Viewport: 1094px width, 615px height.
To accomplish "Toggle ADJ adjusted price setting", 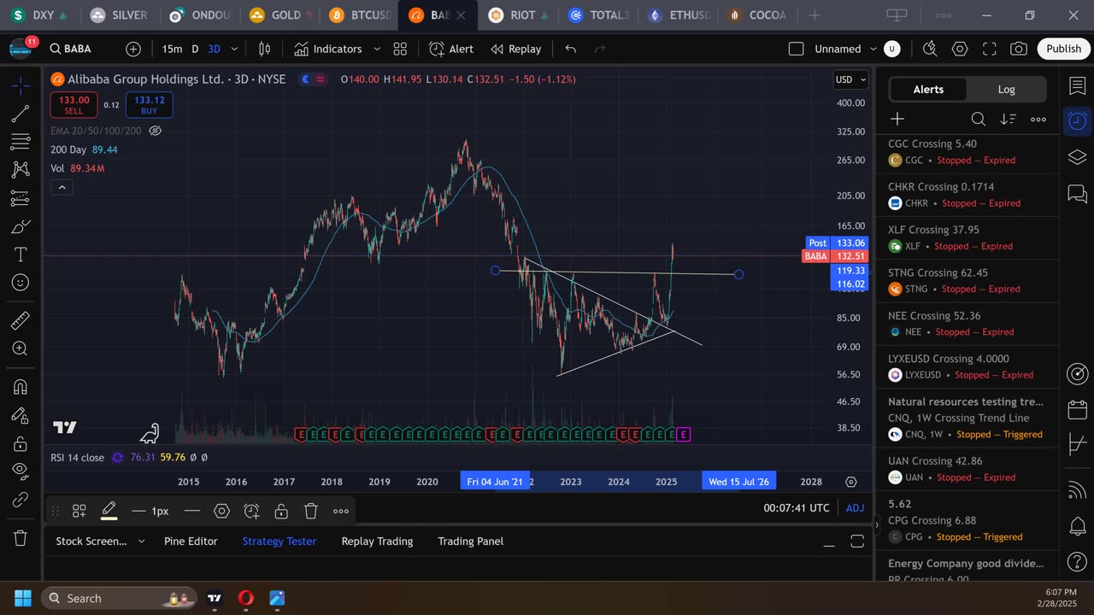I will tap(855, 507).
